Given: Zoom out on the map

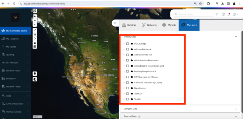Looking at the screenshot, I should (x=35, y=21).
